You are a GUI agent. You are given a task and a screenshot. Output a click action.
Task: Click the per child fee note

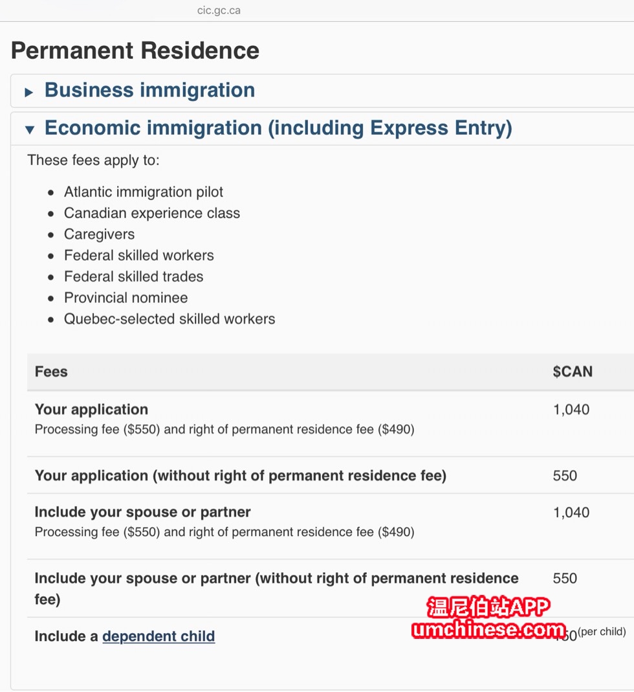pos(602,632)
